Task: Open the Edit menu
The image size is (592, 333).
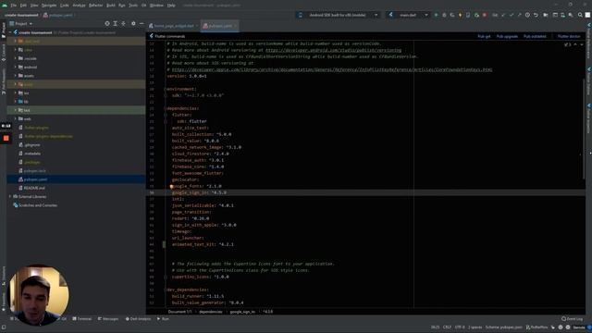Action: [23, 6]
